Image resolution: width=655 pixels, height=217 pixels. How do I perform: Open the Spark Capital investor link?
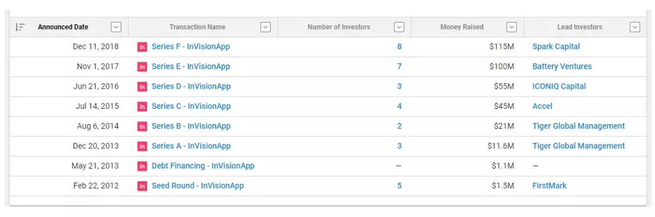point(556,46)
